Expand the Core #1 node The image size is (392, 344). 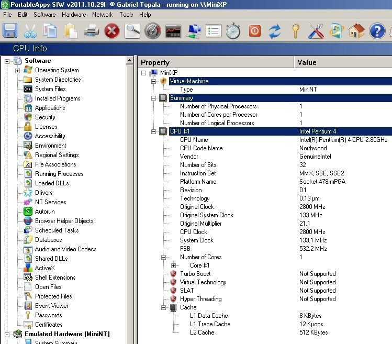174,265
